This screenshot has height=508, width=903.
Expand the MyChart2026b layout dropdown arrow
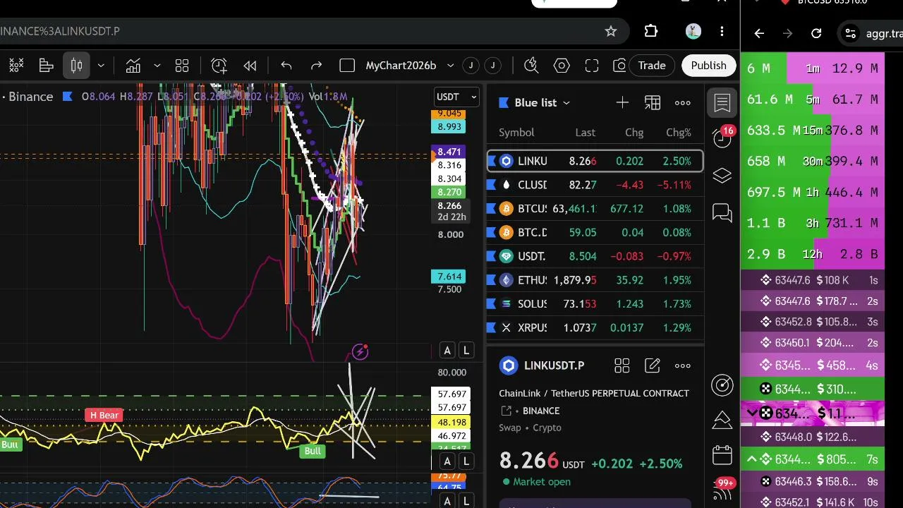[450, 66]
